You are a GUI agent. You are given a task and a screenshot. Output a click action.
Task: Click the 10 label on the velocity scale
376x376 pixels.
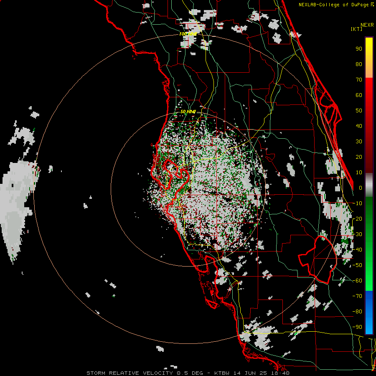tap(359, 173)
